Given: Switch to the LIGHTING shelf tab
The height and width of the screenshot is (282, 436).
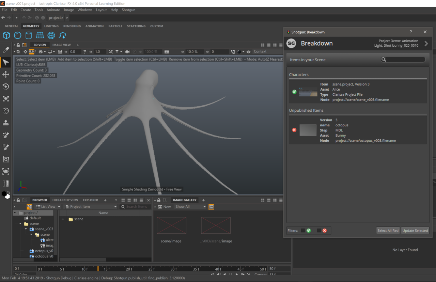Looking at the screenshot, I should point(51,26).
